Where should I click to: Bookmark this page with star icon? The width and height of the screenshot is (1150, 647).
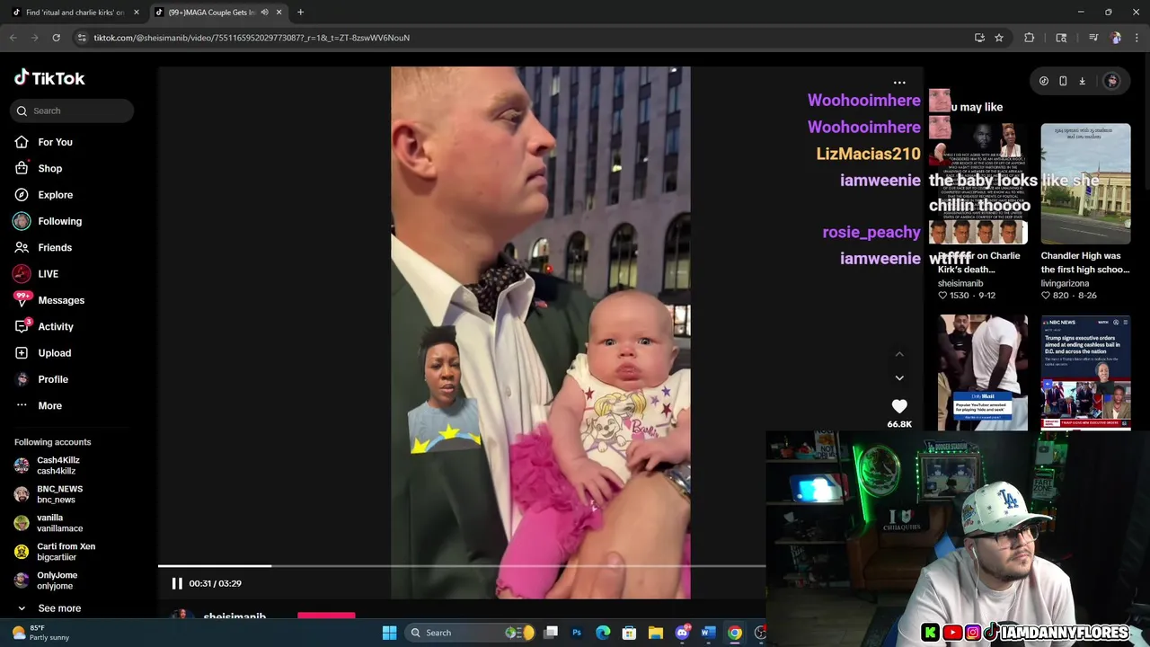coord(999,38)
